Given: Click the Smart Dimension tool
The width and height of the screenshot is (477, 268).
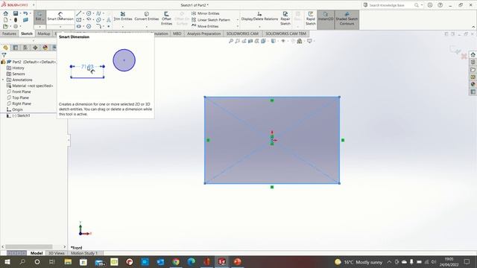Looking at the screenshot, I should 60,16.
